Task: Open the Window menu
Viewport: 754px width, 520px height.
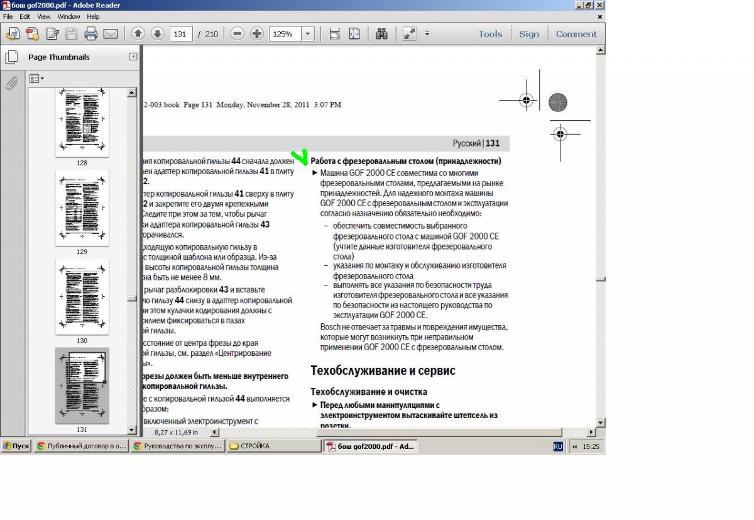Action: [x=68, y=16]
